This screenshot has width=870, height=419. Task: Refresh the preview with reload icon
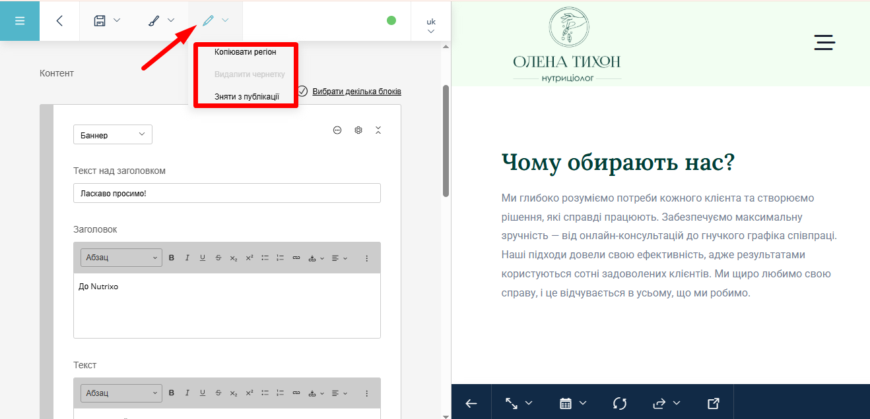click(x=619, y=403)
